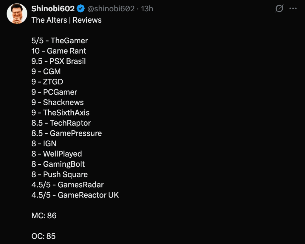Image resolution: width=305 pixels, height=244 pixels.
Task: Click "The Alters | Reviews" heading text
Action: [x=66, y=20]
